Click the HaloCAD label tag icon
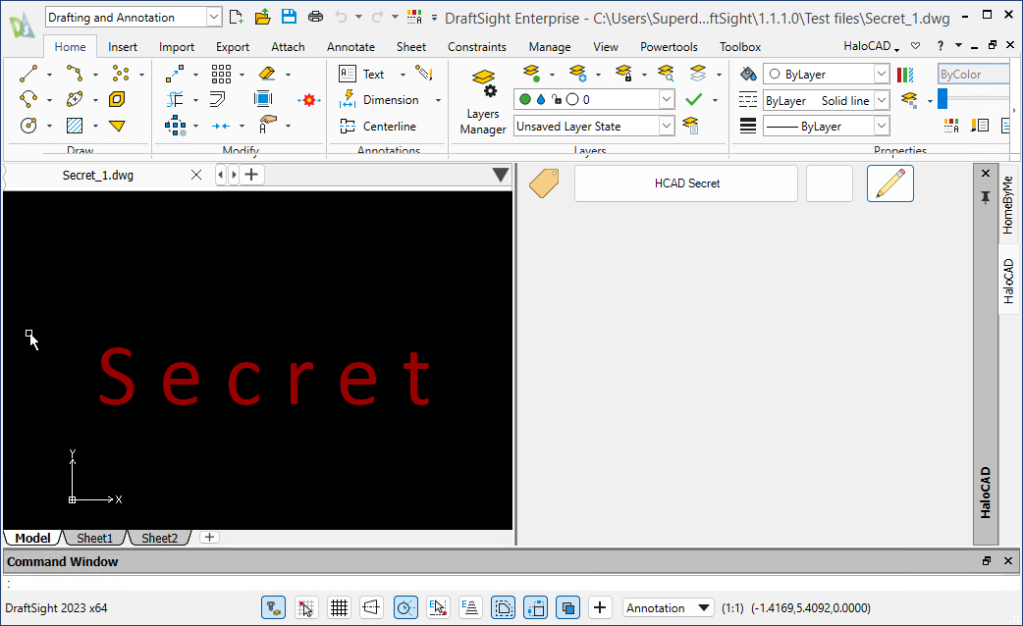 point(544,183)
